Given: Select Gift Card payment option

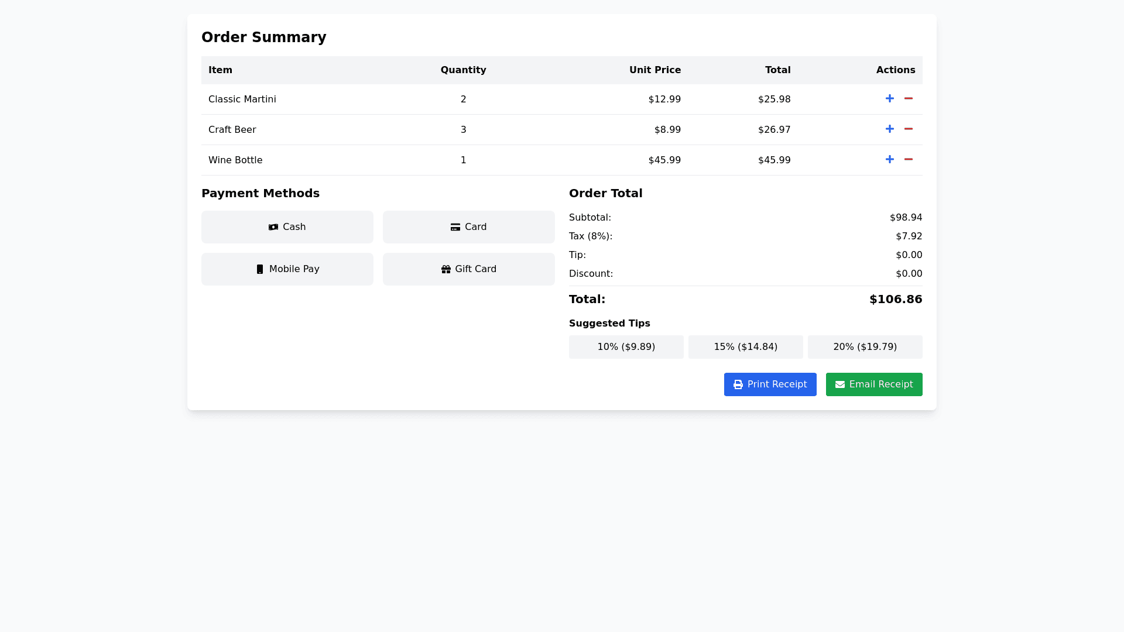Looking at the screenshot, I should coord(468,269).
